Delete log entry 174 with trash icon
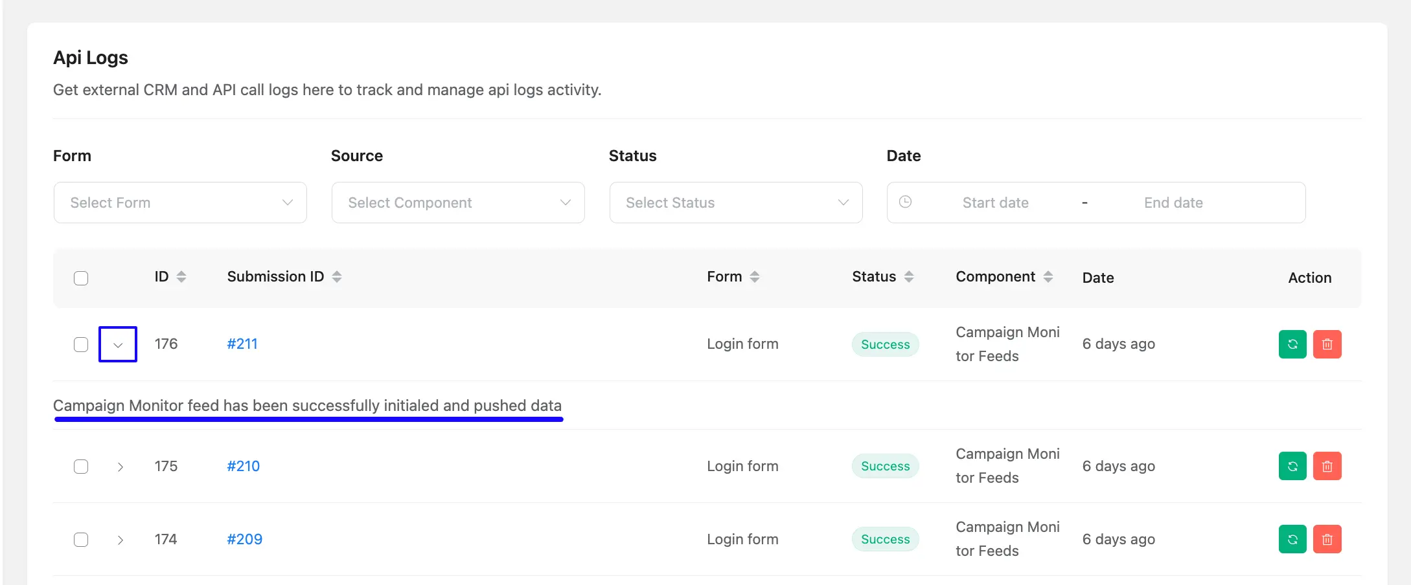Screen dimensions: 1411x585 [x=1327, y=538]
